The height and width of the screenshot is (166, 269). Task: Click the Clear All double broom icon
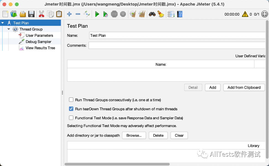(x=142, y=14)
